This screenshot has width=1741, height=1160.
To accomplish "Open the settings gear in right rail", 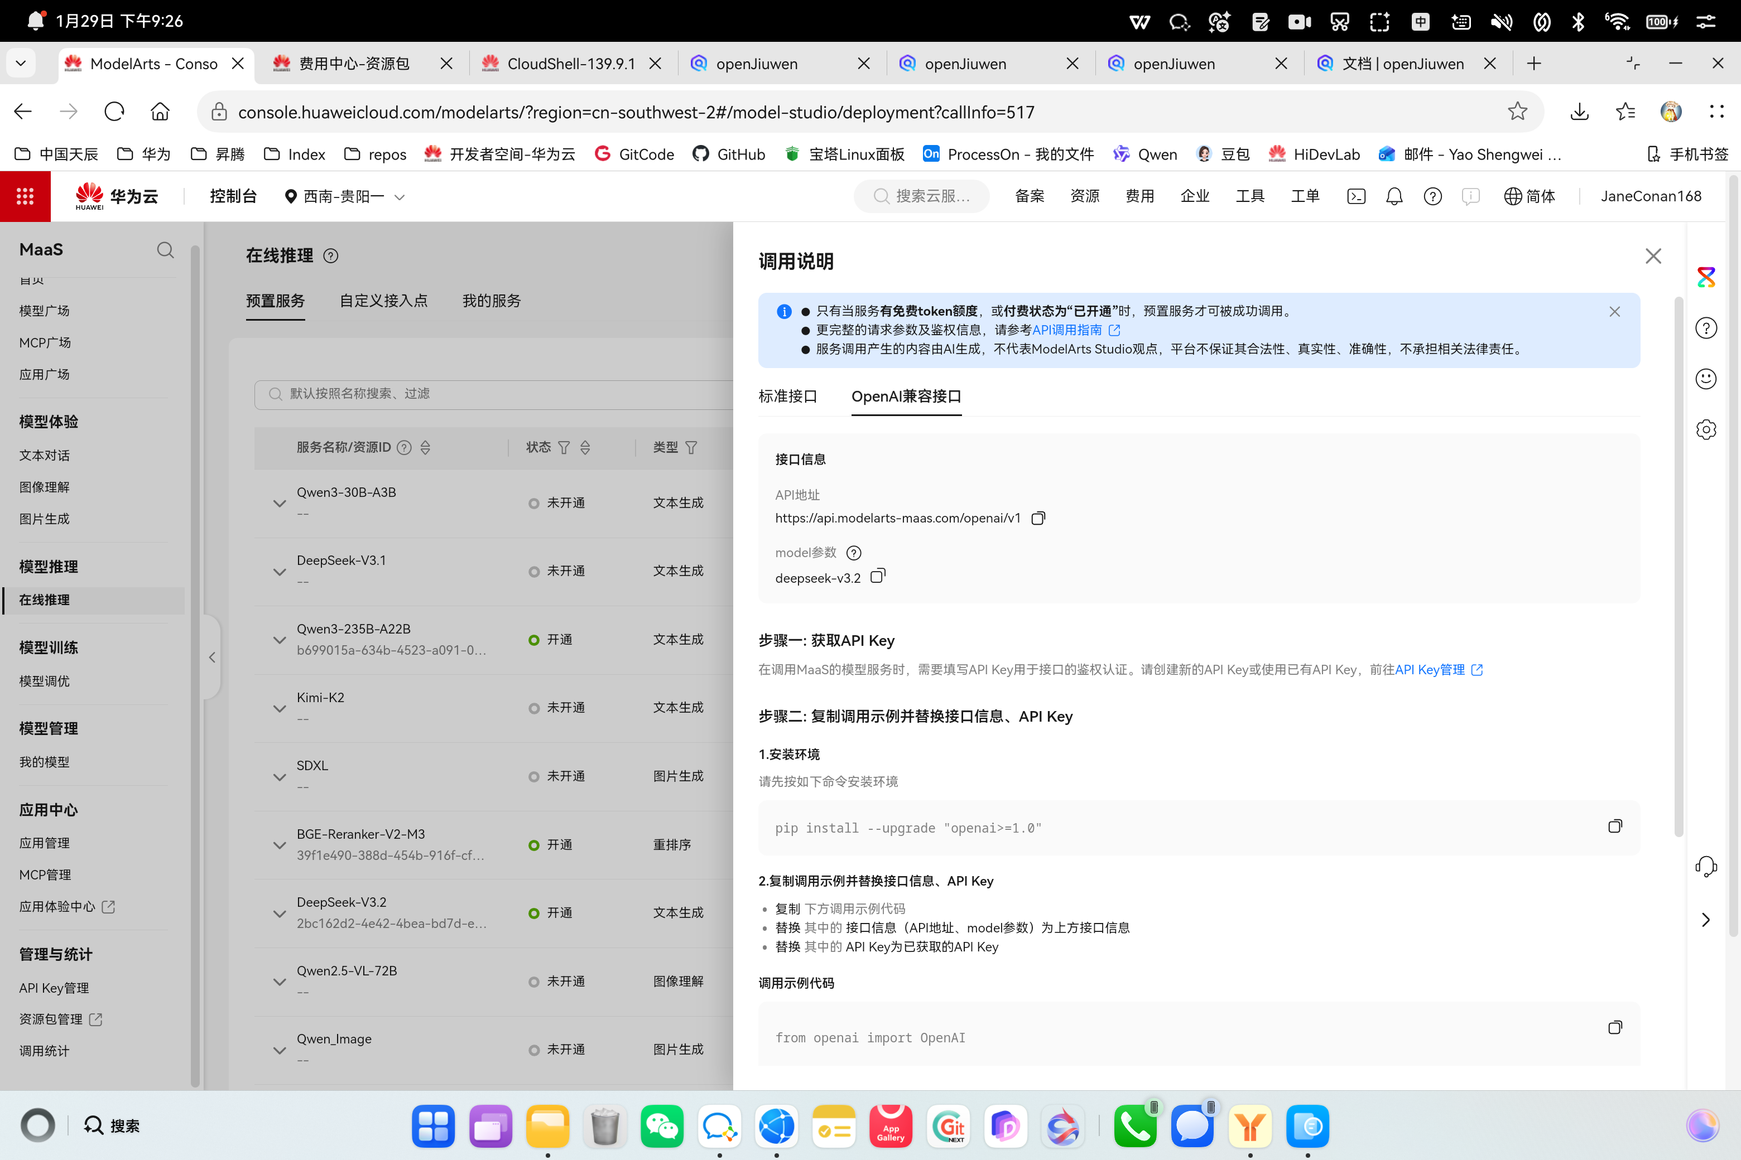I will pyautogui.click(x=1705, y=430).
